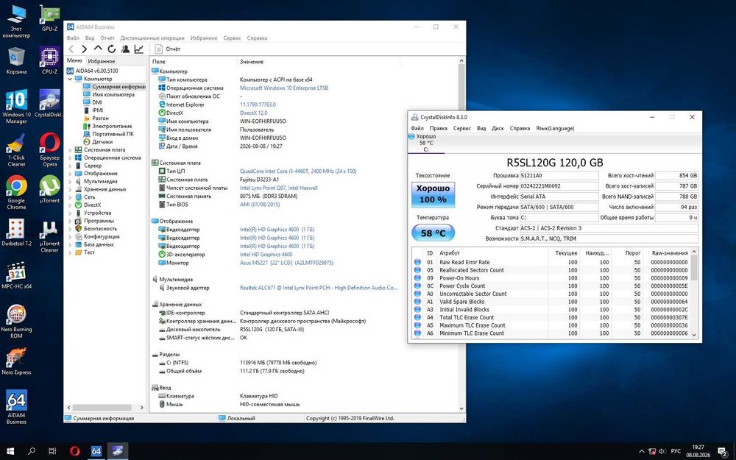Open Durbetsel 7.2 desktop icon

tap(16, 233)
